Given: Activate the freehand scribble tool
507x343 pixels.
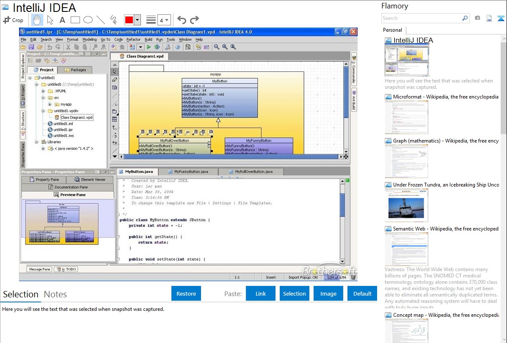Looking at the screenshot, I should (113, 20).
